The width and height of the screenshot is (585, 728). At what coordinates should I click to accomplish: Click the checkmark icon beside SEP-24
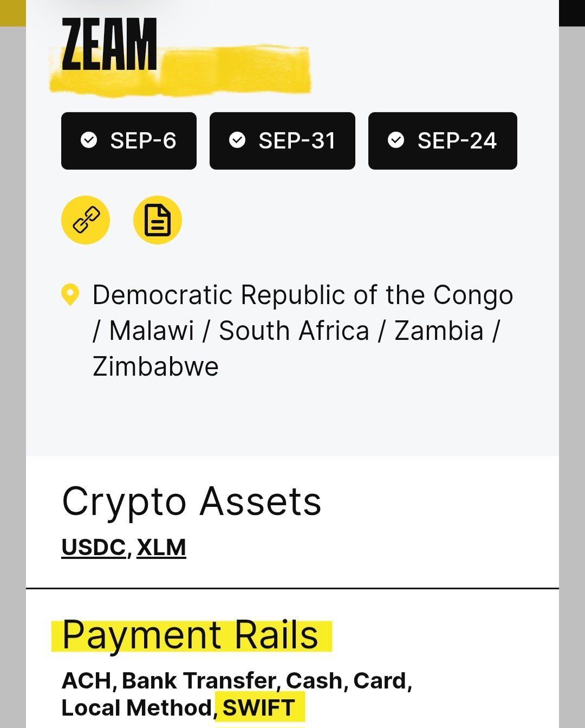click(396, 140)
